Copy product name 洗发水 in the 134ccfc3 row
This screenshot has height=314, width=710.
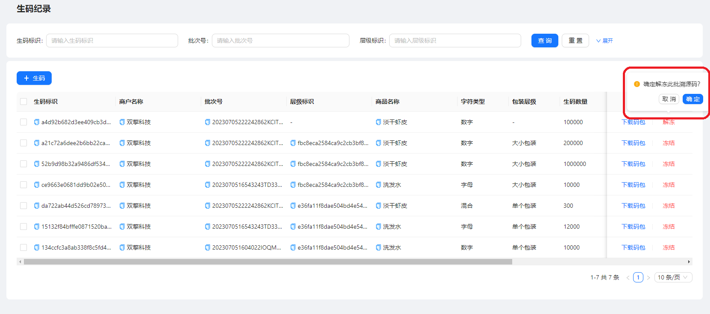click(x=378, y=247)
